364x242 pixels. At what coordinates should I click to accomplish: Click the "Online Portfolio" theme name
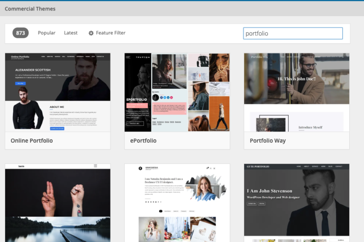click(32, 141)
